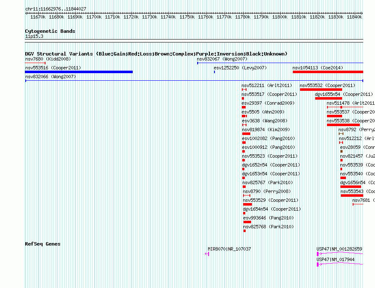Open gene MIR8070|NR_107037 label
Image resolution: width=375 pixels, height=288 pixels.
click(x=229, y=249)
